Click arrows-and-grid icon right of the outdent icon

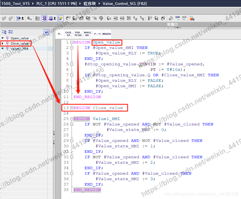click(129, 18)
